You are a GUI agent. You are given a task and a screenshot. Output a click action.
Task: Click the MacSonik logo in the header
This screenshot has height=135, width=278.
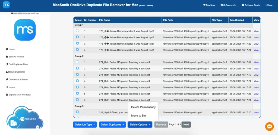tap(5, 5)
